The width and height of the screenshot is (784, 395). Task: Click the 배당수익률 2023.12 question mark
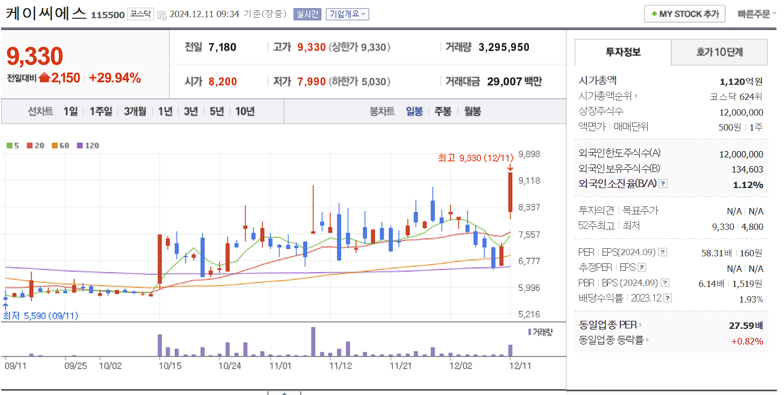click(x=668, y=298)
